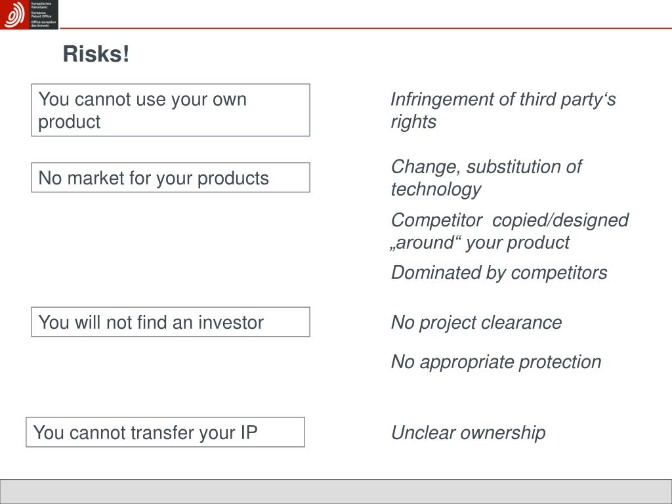
Task: Click 'No project clearance' text
Action: pos(476,322)
